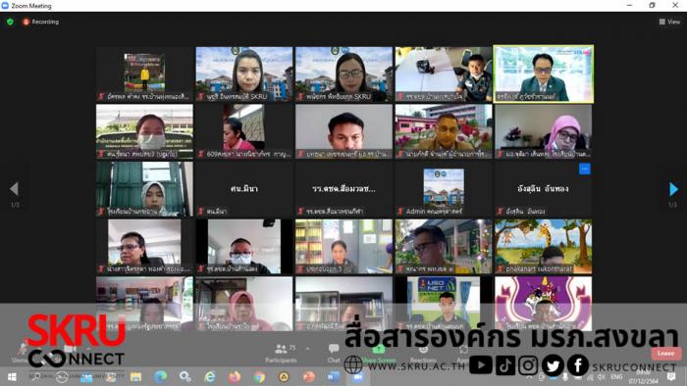Open the Recording indicator
Viewport: 687px width, 386px height.
[x=41, y=22]
